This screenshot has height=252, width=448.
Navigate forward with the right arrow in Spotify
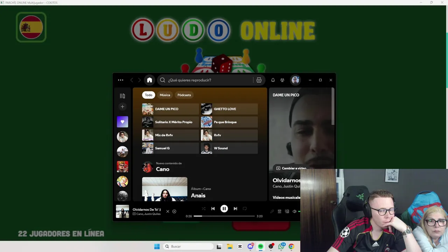pos(139,80)
